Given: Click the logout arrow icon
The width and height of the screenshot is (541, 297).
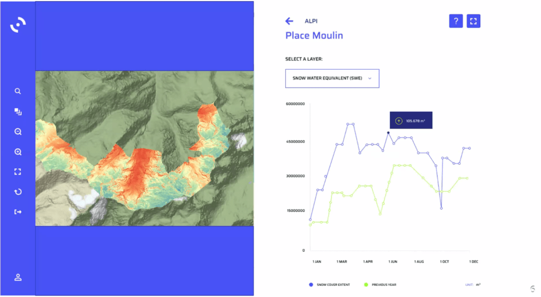Looking at the screenshot, I should 18,212.
